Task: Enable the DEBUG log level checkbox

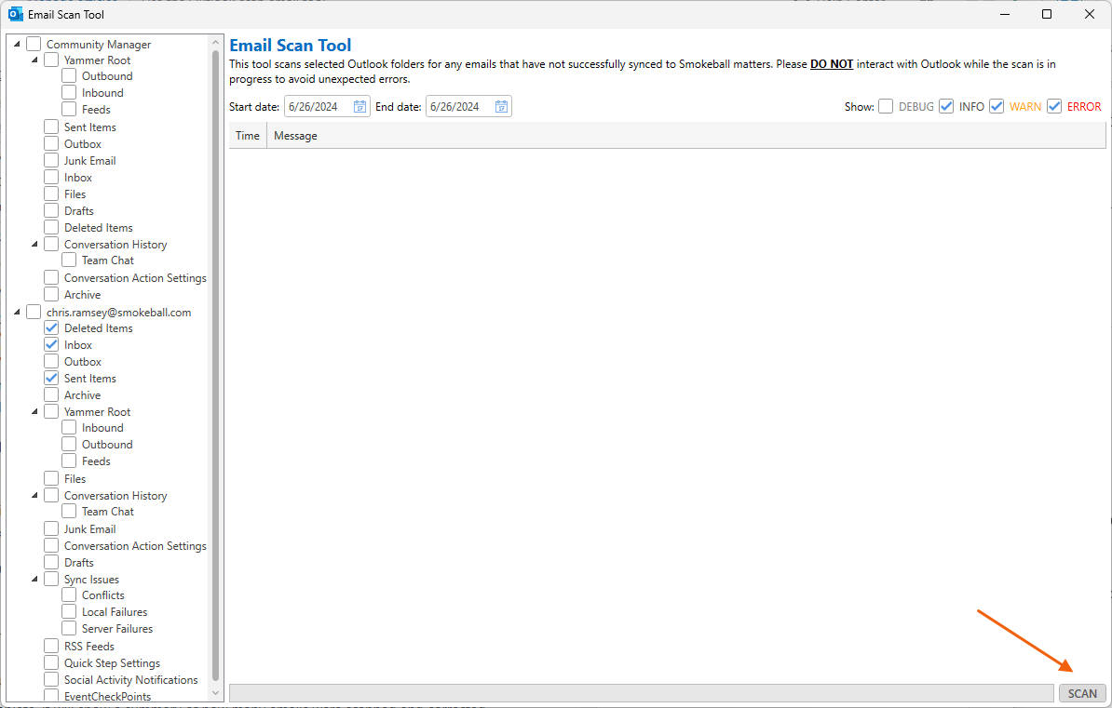Action: click(x=886, y=106)
